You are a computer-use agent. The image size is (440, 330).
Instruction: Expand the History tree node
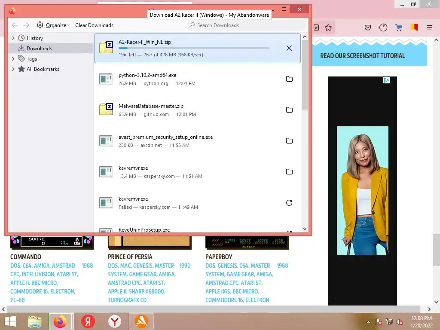pyautogui.click(x=13, y=38)
